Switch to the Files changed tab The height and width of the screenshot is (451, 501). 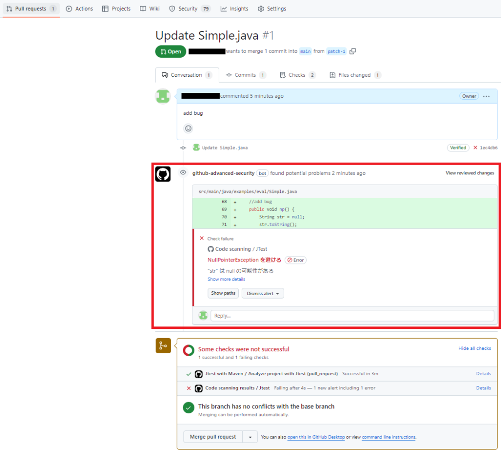pyautogui.click(x=355, y=75)
